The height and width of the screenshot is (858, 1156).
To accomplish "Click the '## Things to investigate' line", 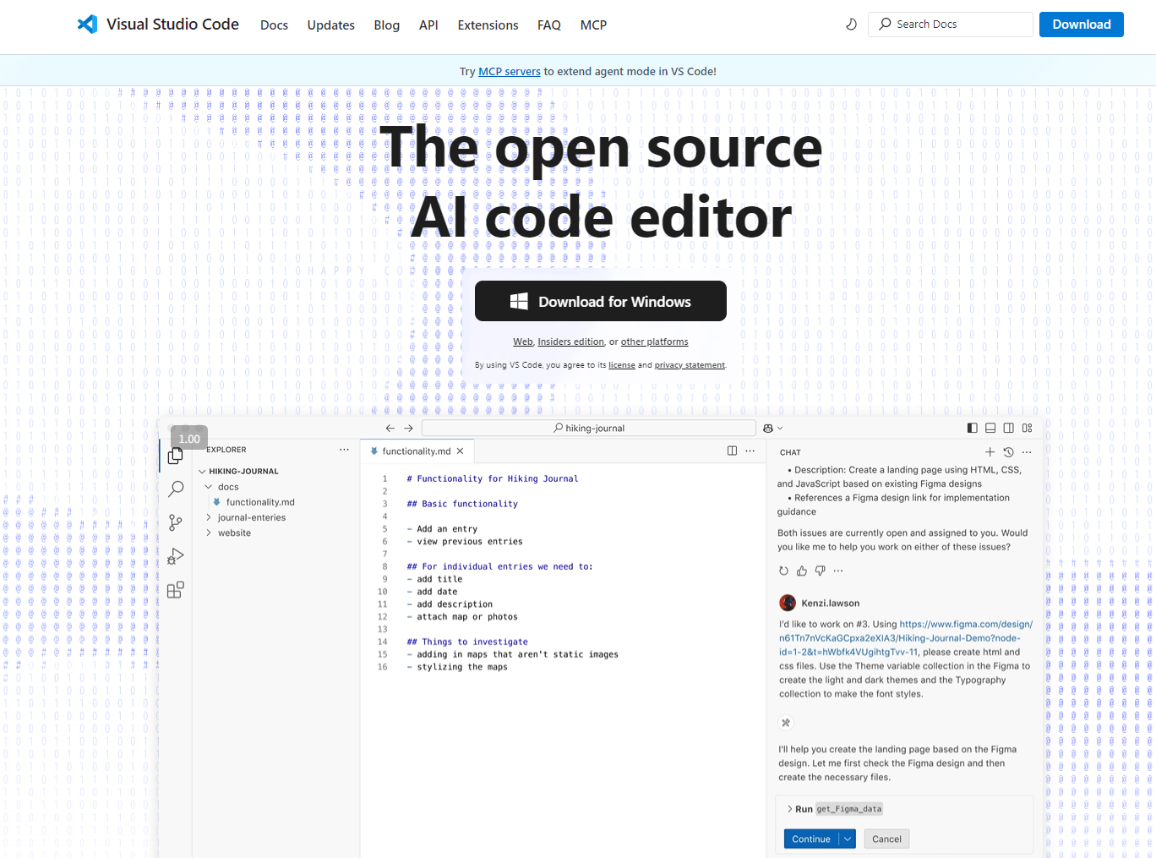I will [x=467, y=642].
